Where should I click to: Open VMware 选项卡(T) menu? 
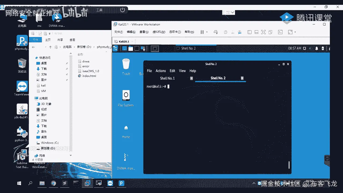(x=175, y=32)
